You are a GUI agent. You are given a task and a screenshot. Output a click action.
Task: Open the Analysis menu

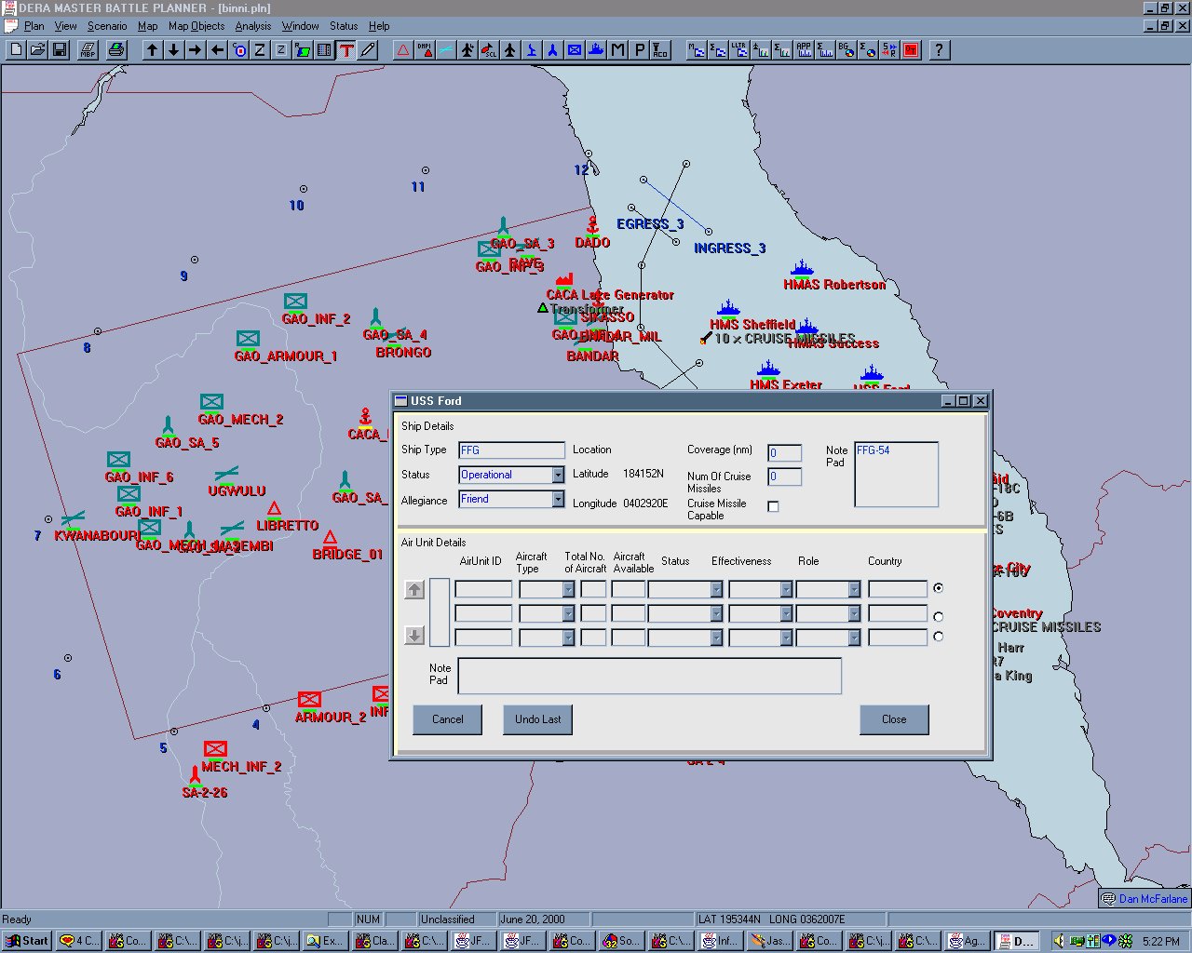(x=252, y=26)
